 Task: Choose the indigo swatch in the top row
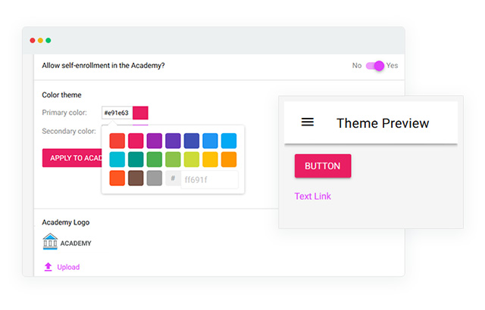click(x=192, y=141)
